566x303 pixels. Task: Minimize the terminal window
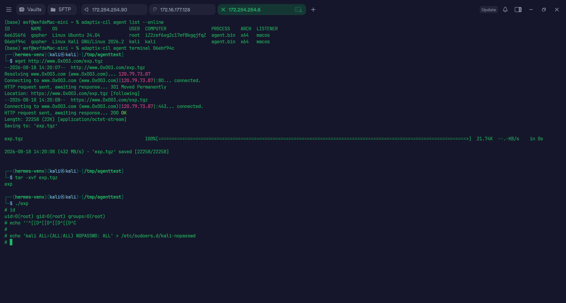tap(531, 10)
